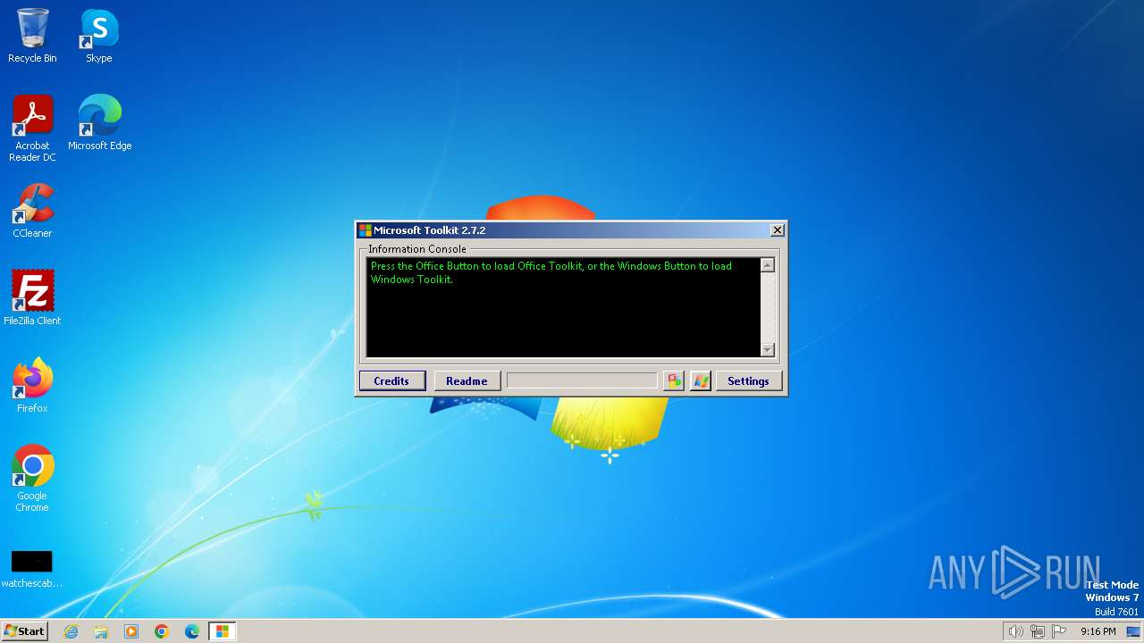Select the Firefox desktop shortcut
The width and height of the screenshot is (1144, 643).
pyautogui.click(x=32, y=385)
